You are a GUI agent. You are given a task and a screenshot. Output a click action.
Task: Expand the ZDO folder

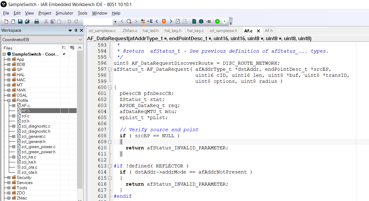point(9,193)
